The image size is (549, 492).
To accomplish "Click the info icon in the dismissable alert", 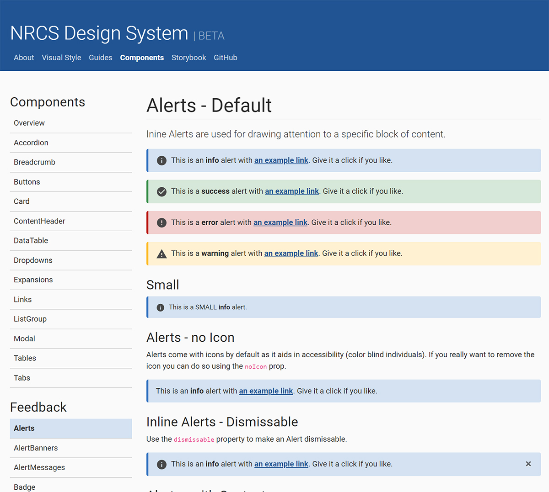I will click(161, 464).
